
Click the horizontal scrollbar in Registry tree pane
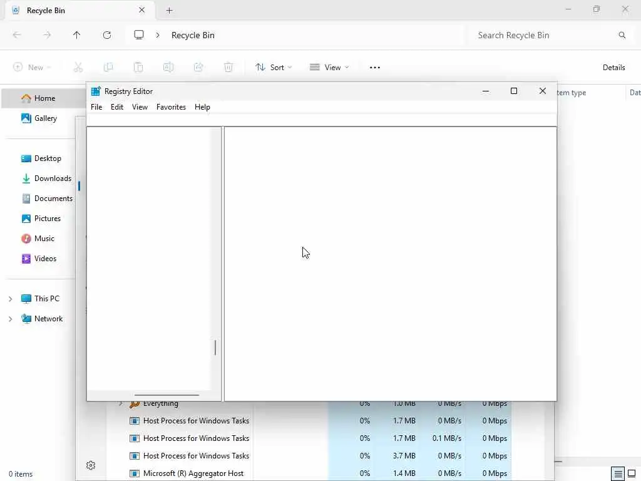[x=167, y=395]
